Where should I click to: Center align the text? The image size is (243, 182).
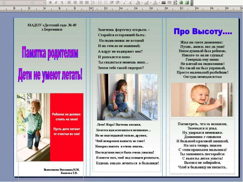pos(75,3)
